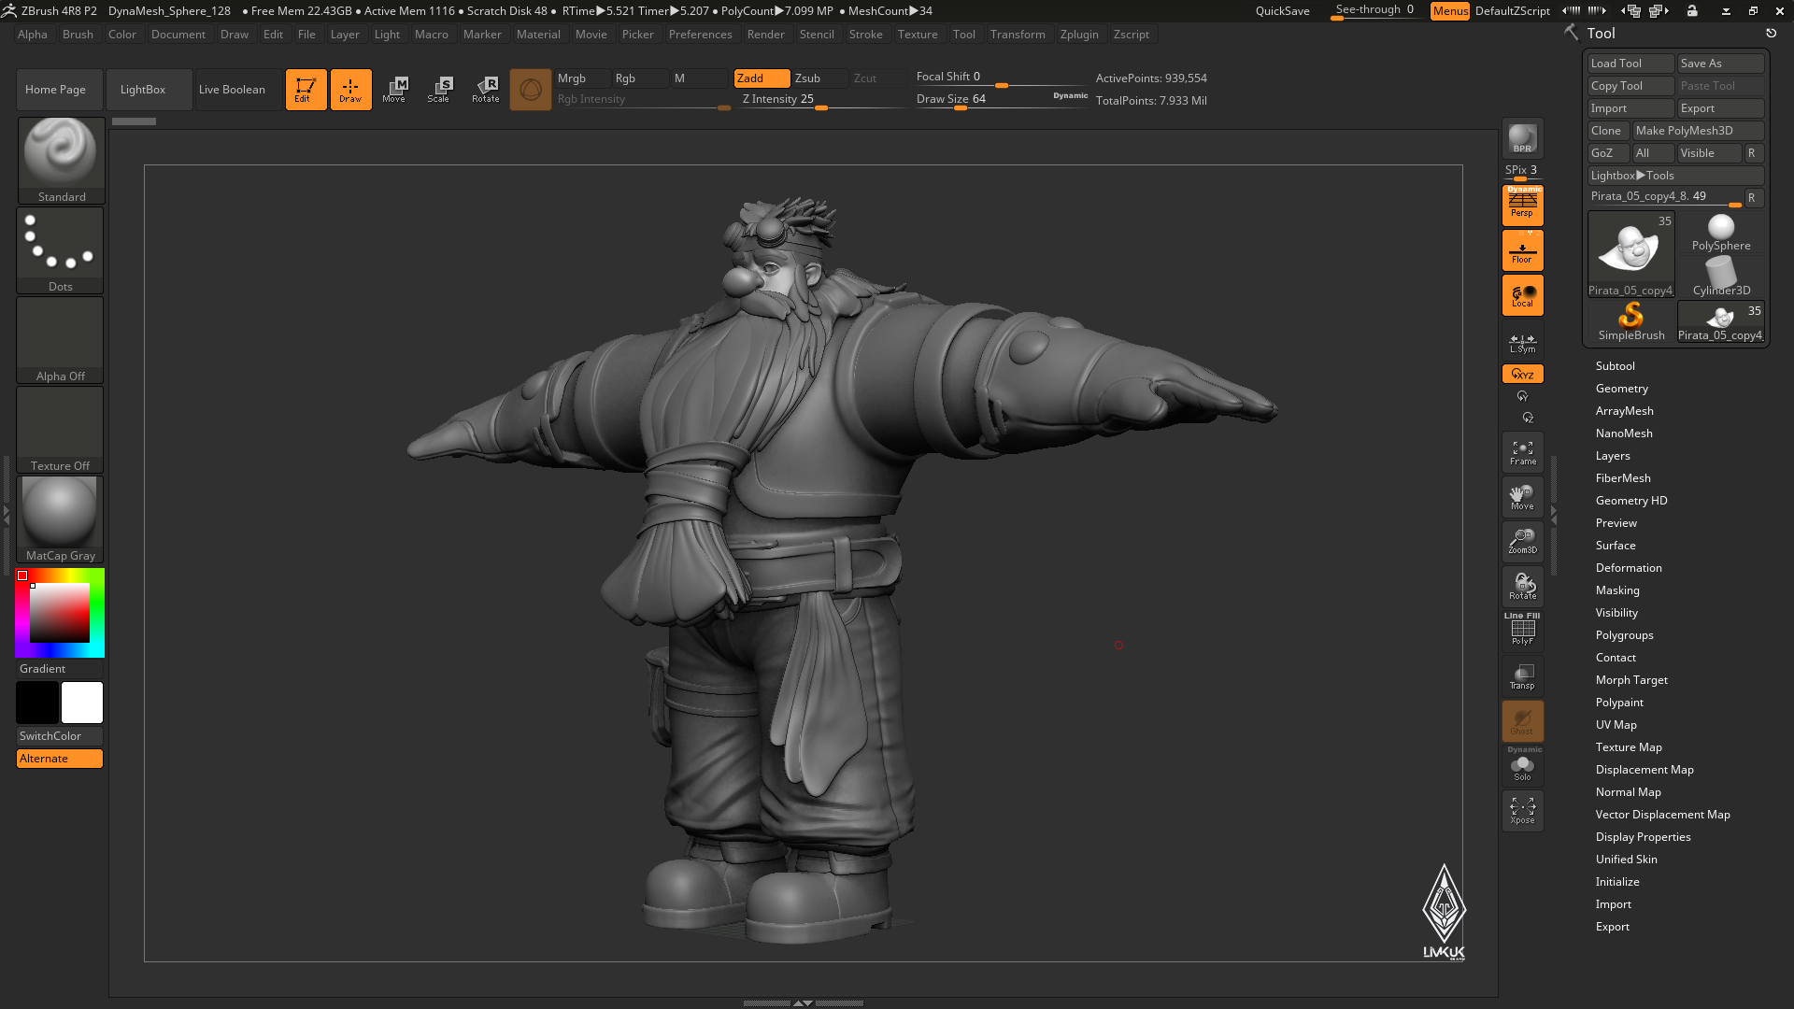Click the SwitchColor button
This screenshot has width=1794, height=1009.
coord(60,736)
